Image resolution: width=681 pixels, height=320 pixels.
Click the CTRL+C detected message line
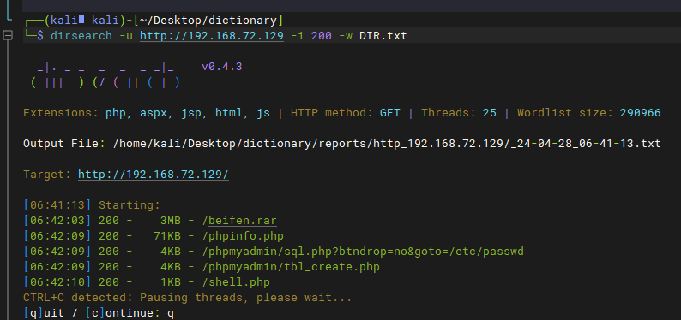[x=188, y=298]
